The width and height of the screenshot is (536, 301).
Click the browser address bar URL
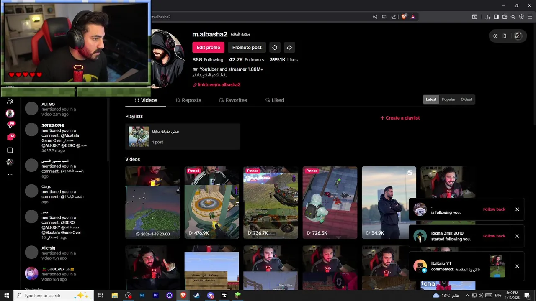pyautogui.click(x=161, y=17)
